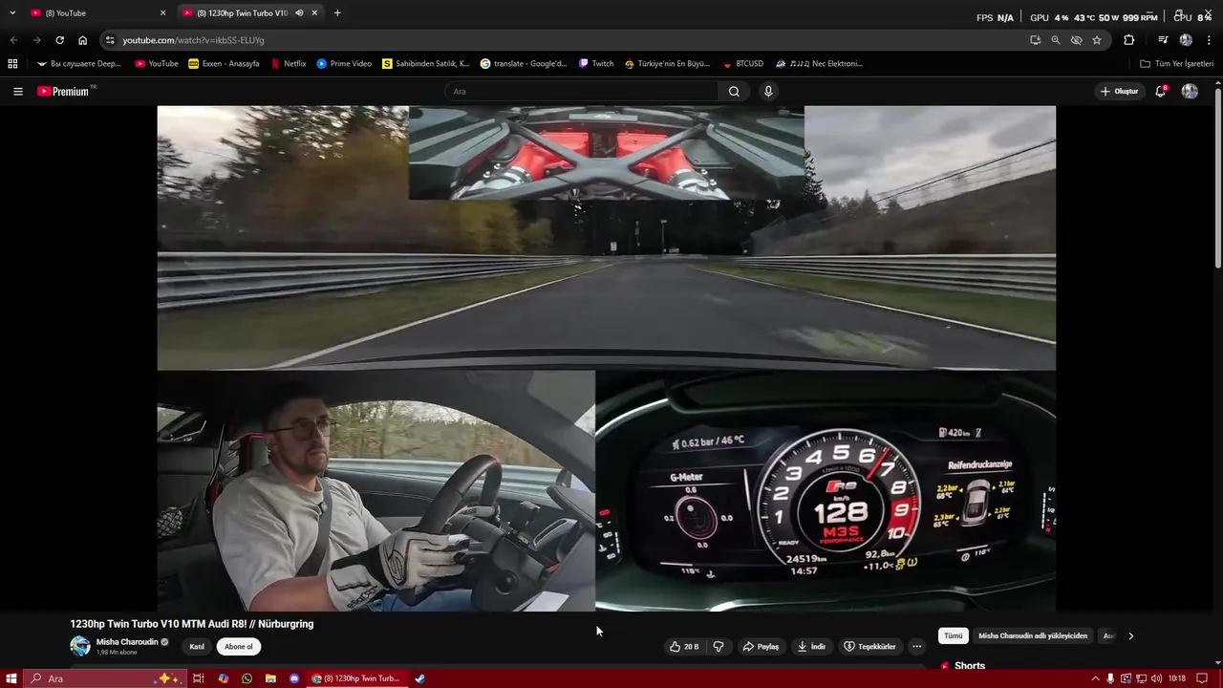Open Prime Video bookmark
This screenshot has width=1223, height=688.
pyautogui.click(x=344, y=64)
